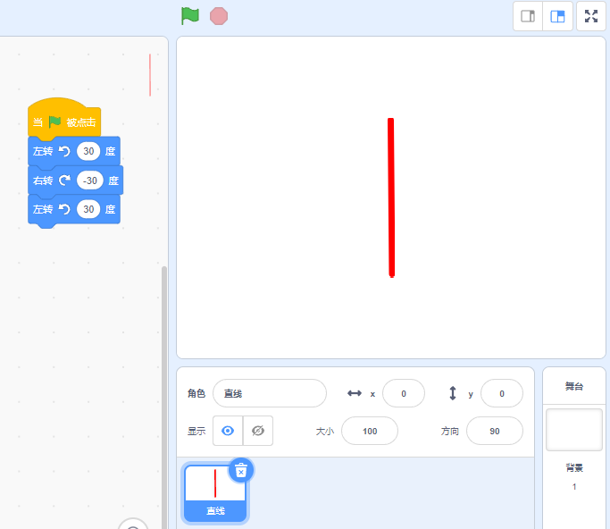This screenshot has height=529, width=610.
Task: Click the counterclockwise arrow in last 左转 block
Action: [64, 209]
